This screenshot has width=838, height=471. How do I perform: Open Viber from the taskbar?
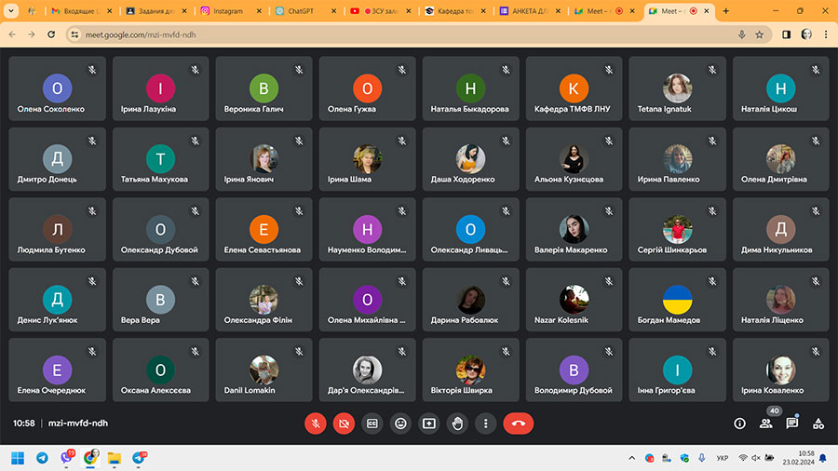point(66,458)
